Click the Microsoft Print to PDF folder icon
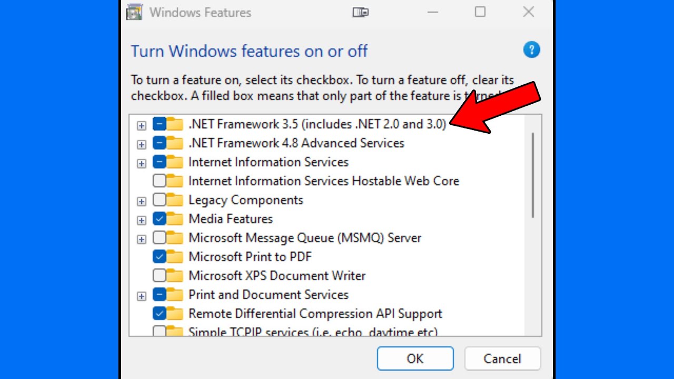Image resolution: width=674 pixels, height=379 pixels. coord(175,257)
